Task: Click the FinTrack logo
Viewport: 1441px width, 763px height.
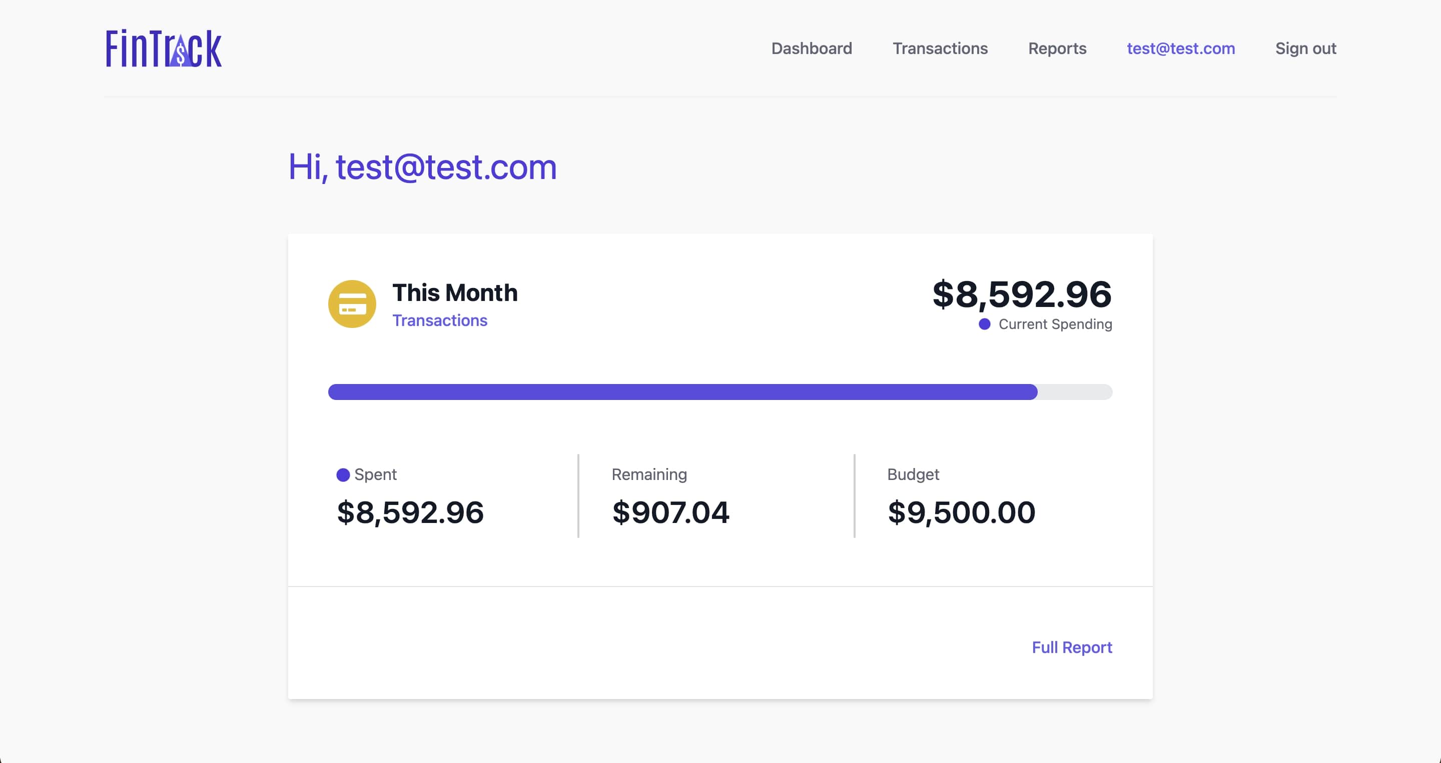Action: click(163, 48)
